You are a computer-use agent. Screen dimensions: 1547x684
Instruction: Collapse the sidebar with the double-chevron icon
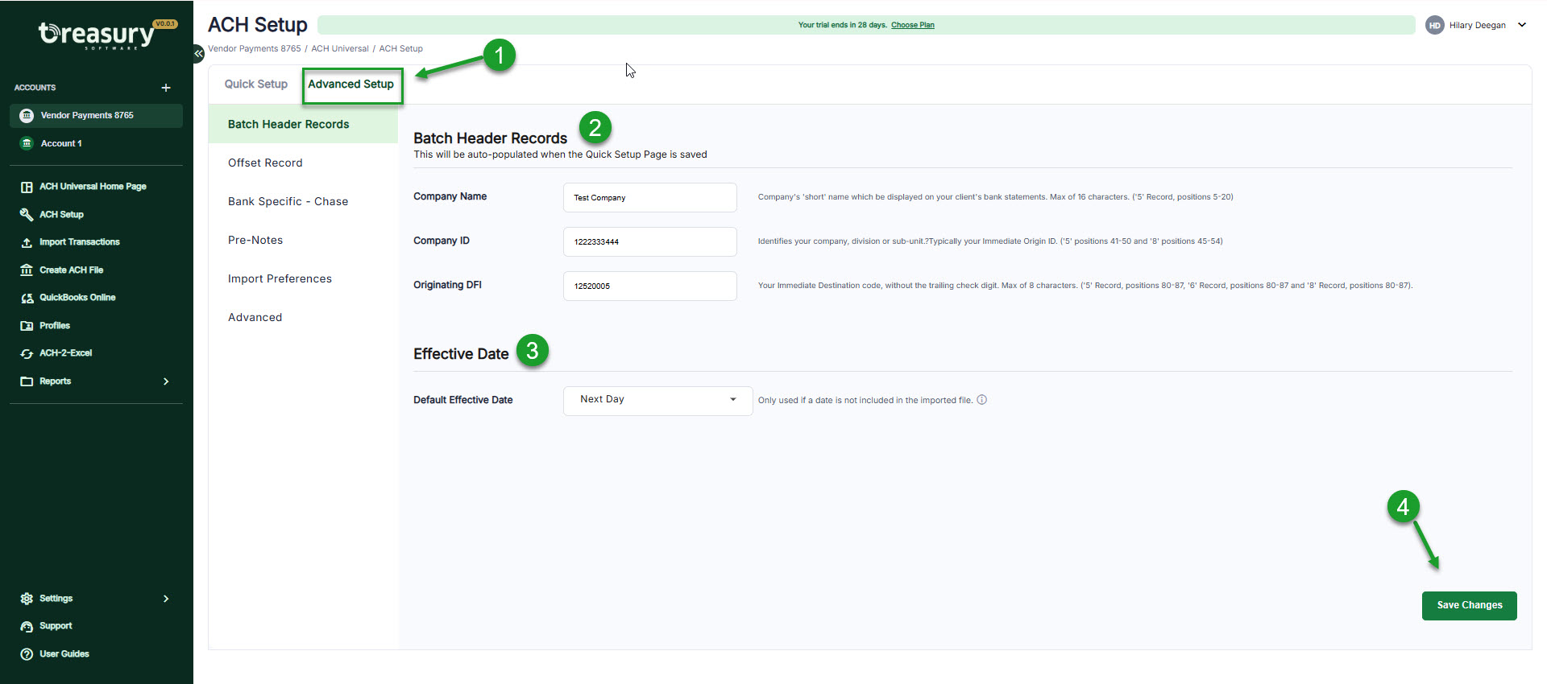[x=198, y=53]
